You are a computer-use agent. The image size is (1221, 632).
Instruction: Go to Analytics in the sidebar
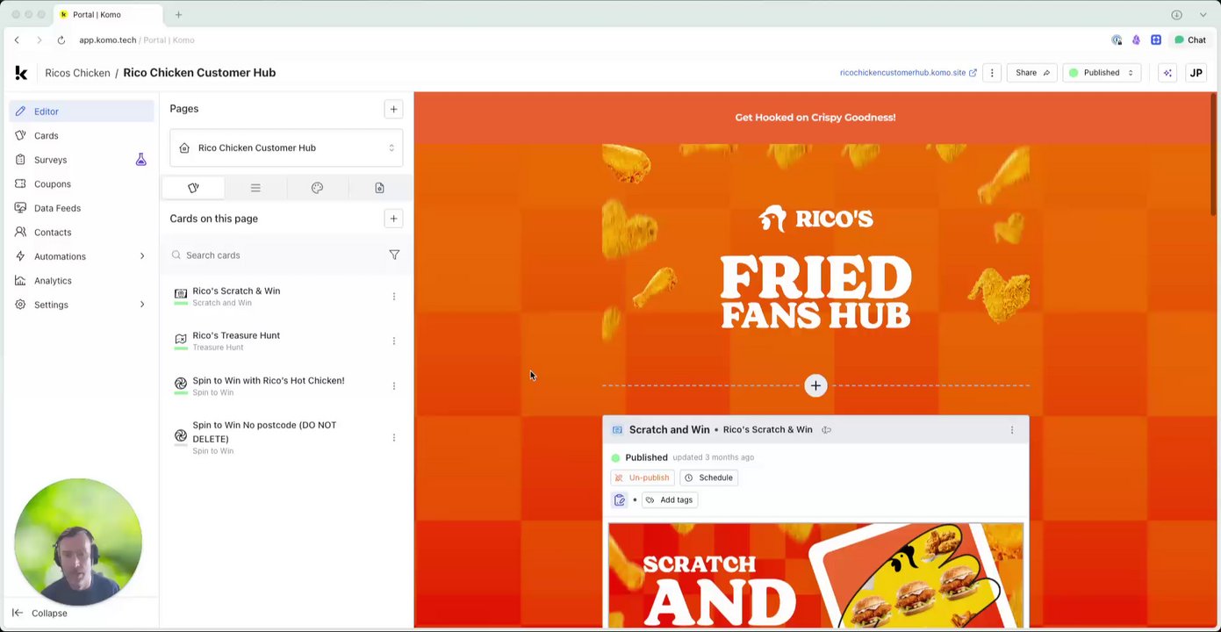(82, 281)
